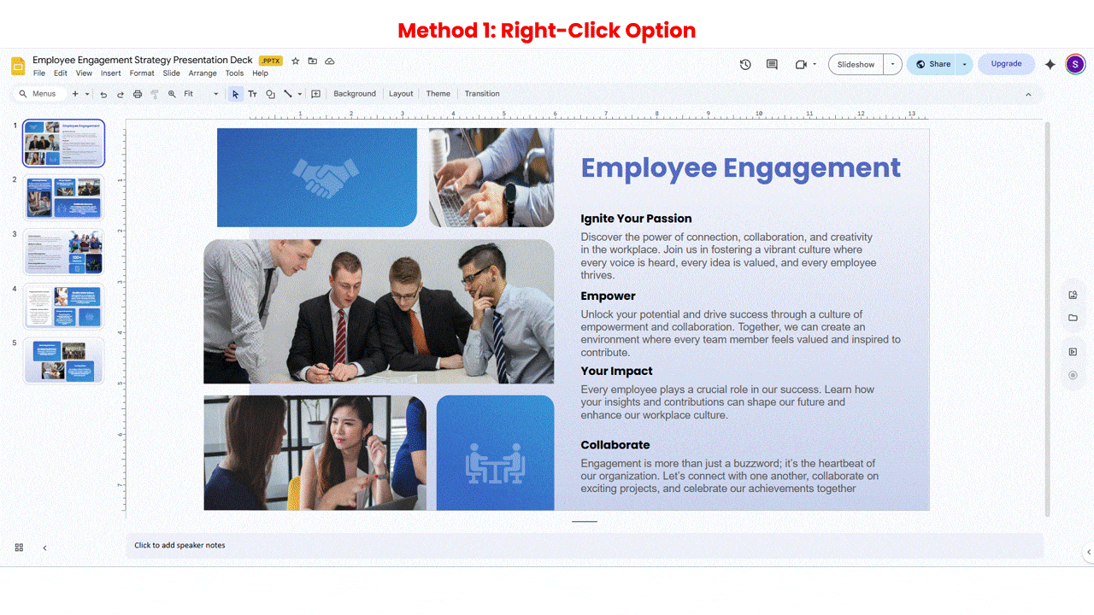Select the Shape tool
The image size is (1094, 615).
click(x=270, y=94)
